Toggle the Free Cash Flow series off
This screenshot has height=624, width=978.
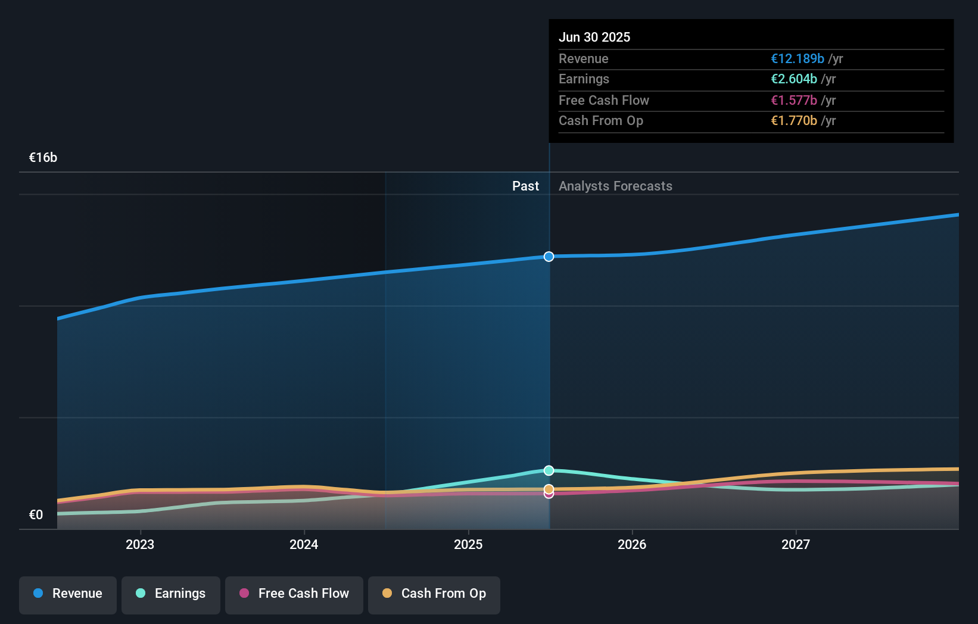coord(294,594)
